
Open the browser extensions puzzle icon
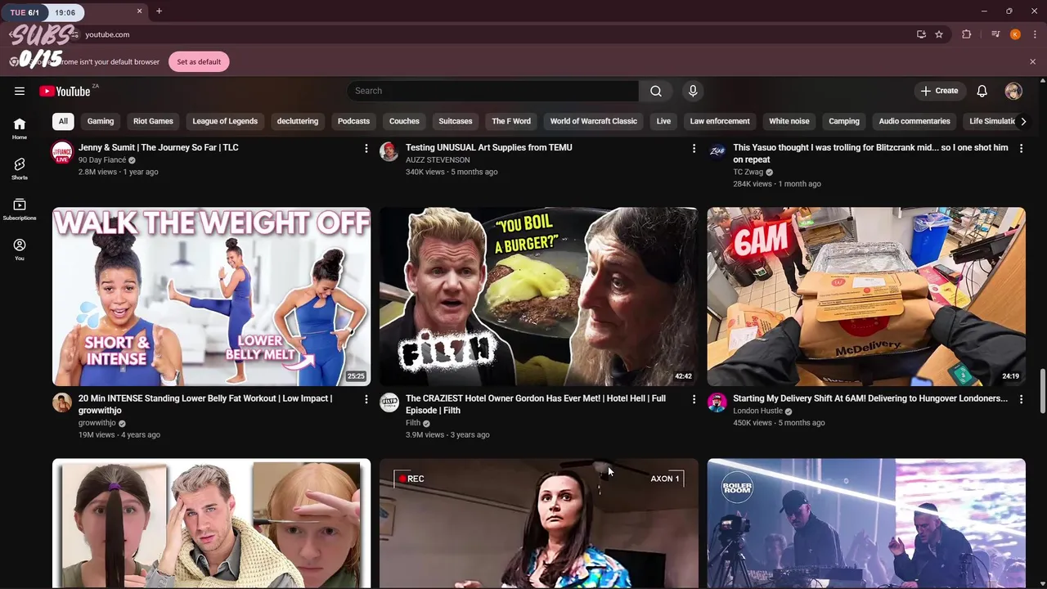click(x=967, y=34)
